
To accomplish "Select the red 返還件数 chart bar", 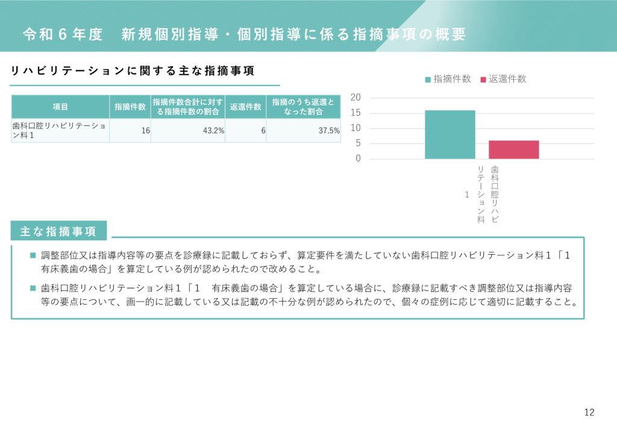I will (514, 149).
